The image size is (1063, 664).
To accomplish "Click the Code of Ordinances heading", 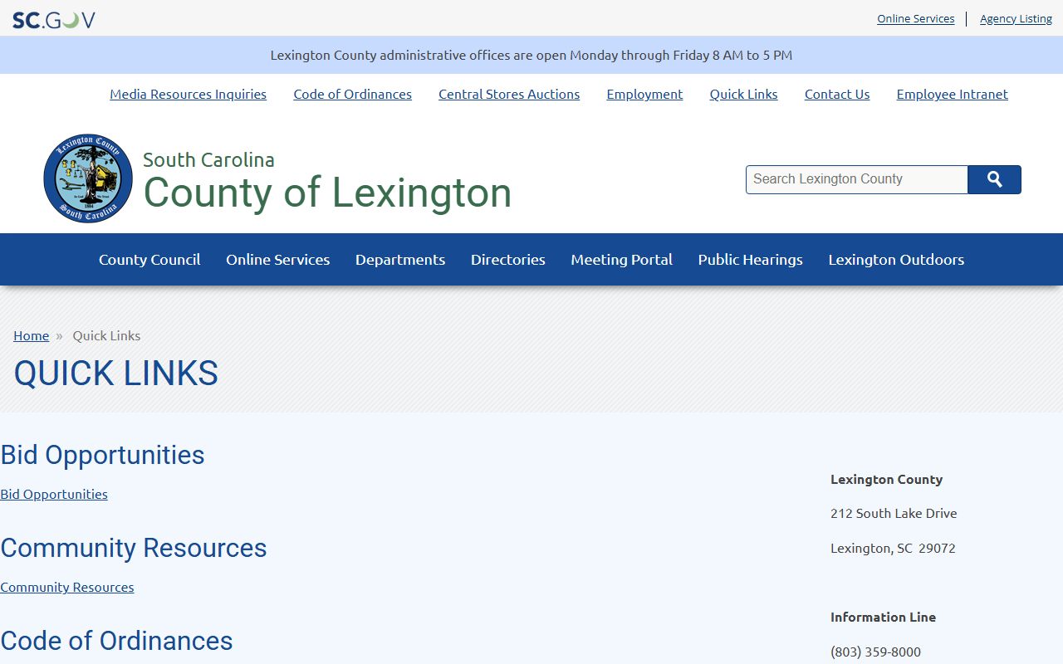I will coord(116,641).
